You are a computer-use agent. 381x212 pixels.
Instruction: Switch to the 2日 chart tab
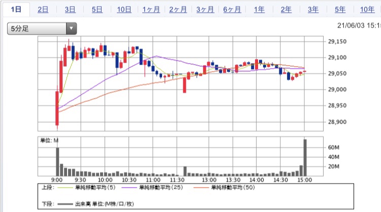tap(43, 10)
